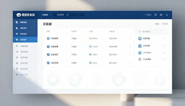Click the icon of the last sidebar item
Screen dimensions: 185x106
pos(17,75)
